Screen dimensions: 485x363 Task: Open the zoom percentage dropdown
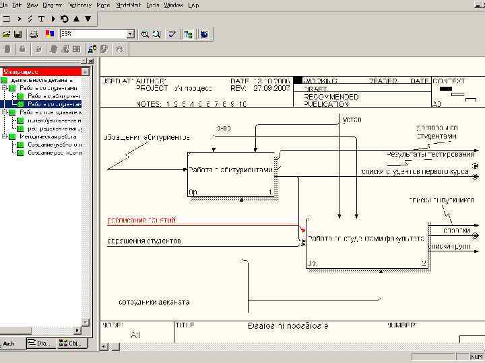(130, 34)
